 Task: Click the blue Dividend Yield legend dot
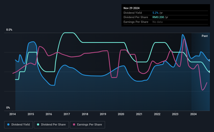pos(8,124)
